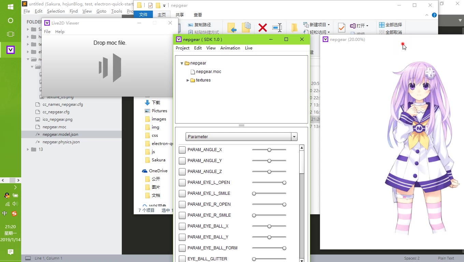
Task: Check the PARAM_ANGLE_X checkbox
Action: [x=182, y=150]
